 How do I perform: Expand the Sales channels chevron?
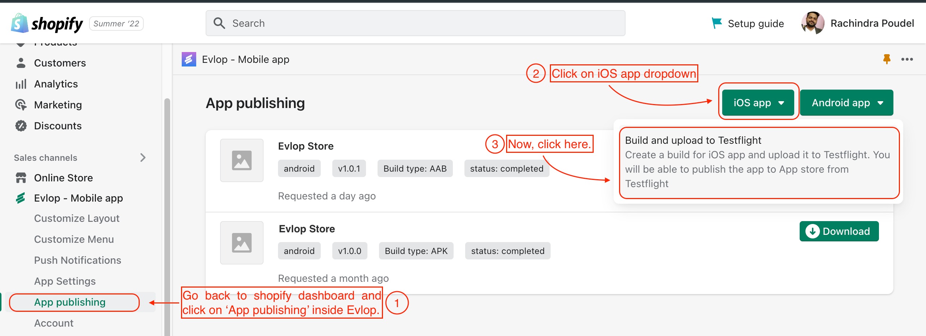[143, 158]
